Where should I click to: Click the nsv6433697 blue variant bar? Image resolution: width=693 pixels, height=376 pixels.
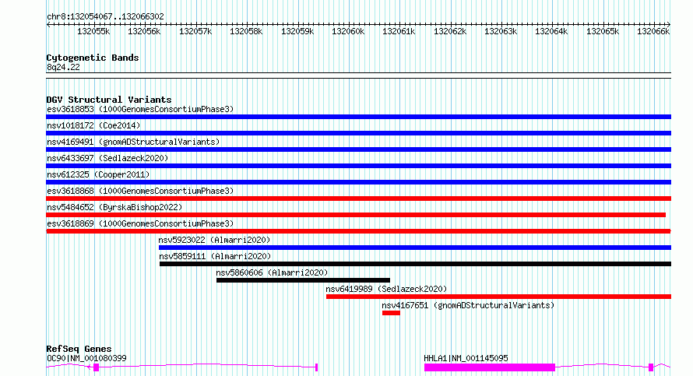point(358,166)
